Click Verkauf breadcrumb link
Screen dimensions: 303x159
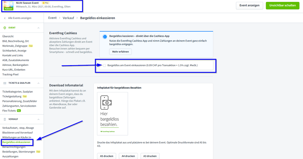click(x=68, y=18)
